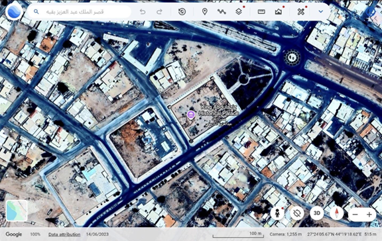Open the elevation profile tool
Image resolution: width=382 pixels, height=241 pixels.
tap(279, 12)
